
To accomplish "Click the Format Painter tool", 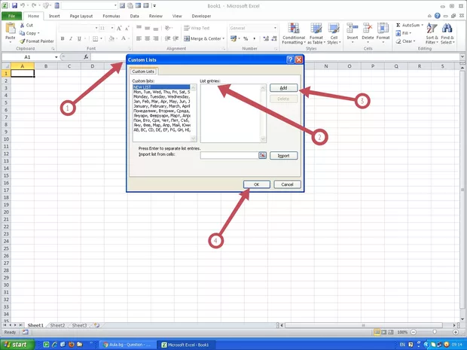I will click(37, 41).
